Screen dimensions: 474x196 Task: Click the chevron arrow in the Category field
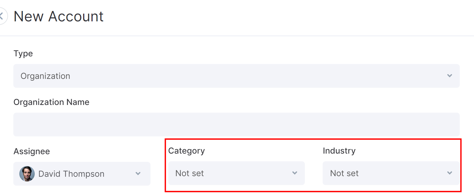click(x=295, y=173)
